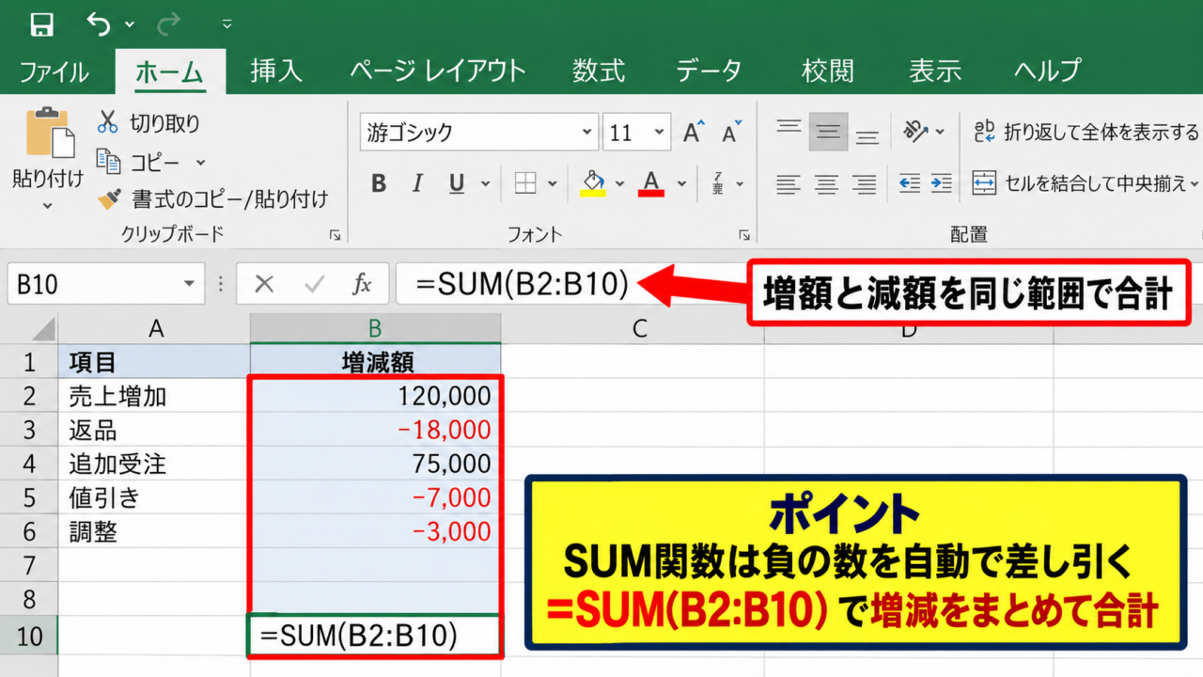Increase font size with large A icon
This screenshot has height=677, width=1203.
point(694,132)
